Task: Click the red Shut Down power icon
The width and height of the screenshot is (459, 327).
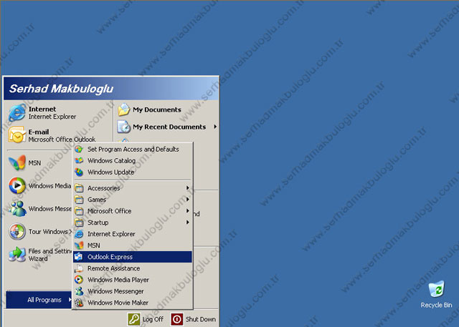Action: (x=177, y=319)
